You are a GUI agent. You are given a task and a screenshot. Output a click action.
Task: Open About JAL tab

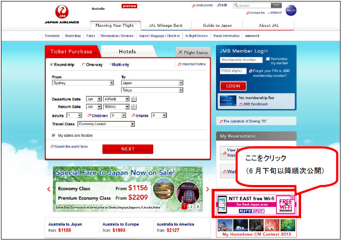[x=269, y=25]
